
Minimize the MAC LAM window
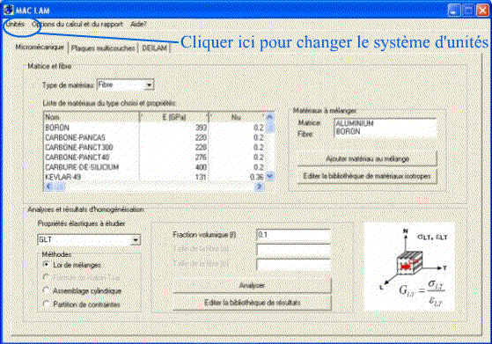tap(454, 10)
